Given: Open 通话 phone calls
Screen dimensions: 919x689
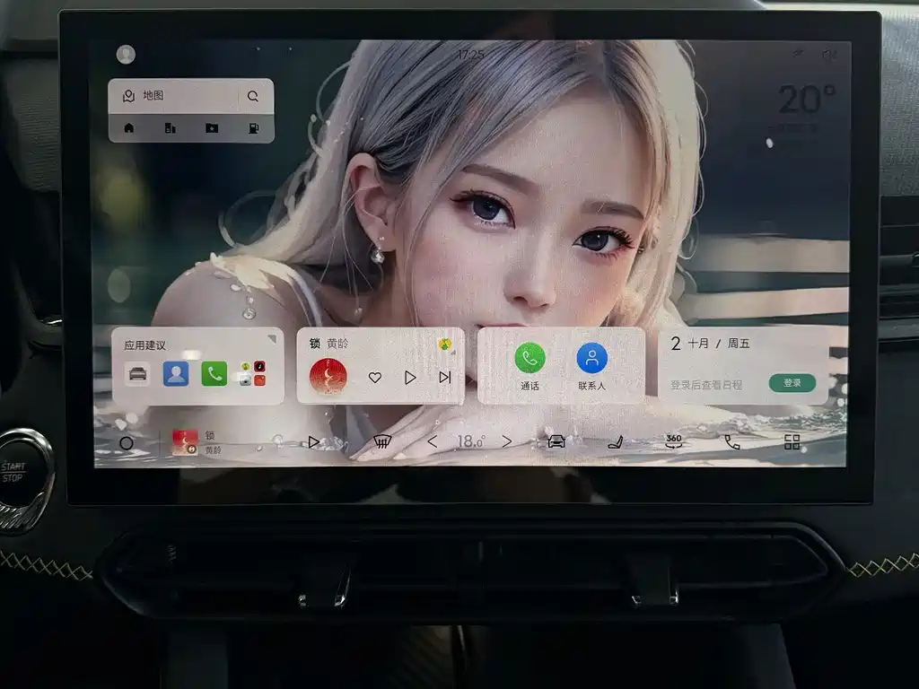Looking at the screenshot, I should coord(530,366).
